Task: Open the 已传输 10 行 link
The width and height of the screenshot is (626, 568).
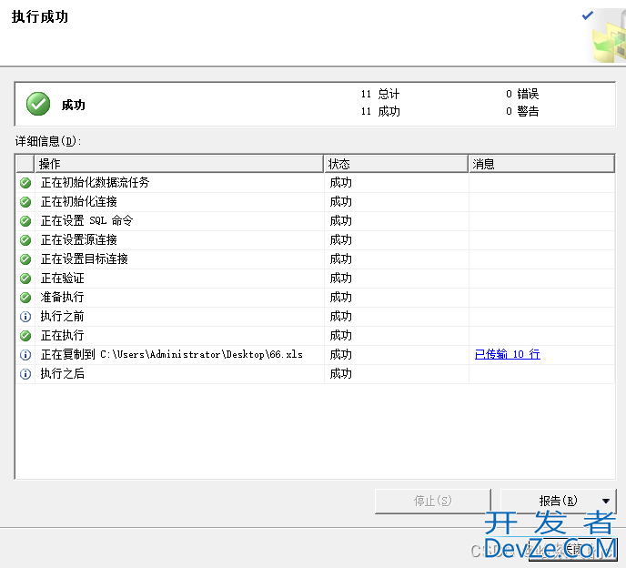Action: pos(507,354)
